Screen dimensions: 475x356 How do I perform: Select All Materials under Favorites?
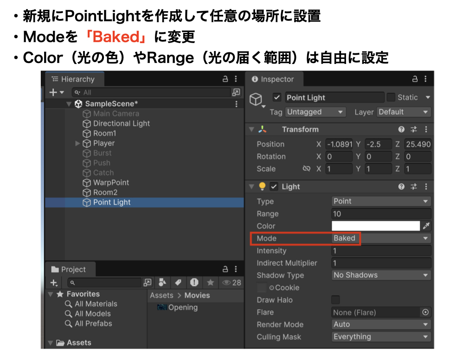click(96, 304)
